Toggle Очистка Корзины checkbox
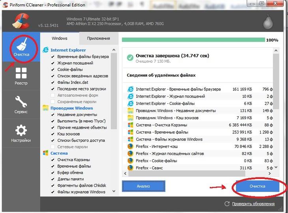Viewport: 288px width, 213px height. coord(53,160)
